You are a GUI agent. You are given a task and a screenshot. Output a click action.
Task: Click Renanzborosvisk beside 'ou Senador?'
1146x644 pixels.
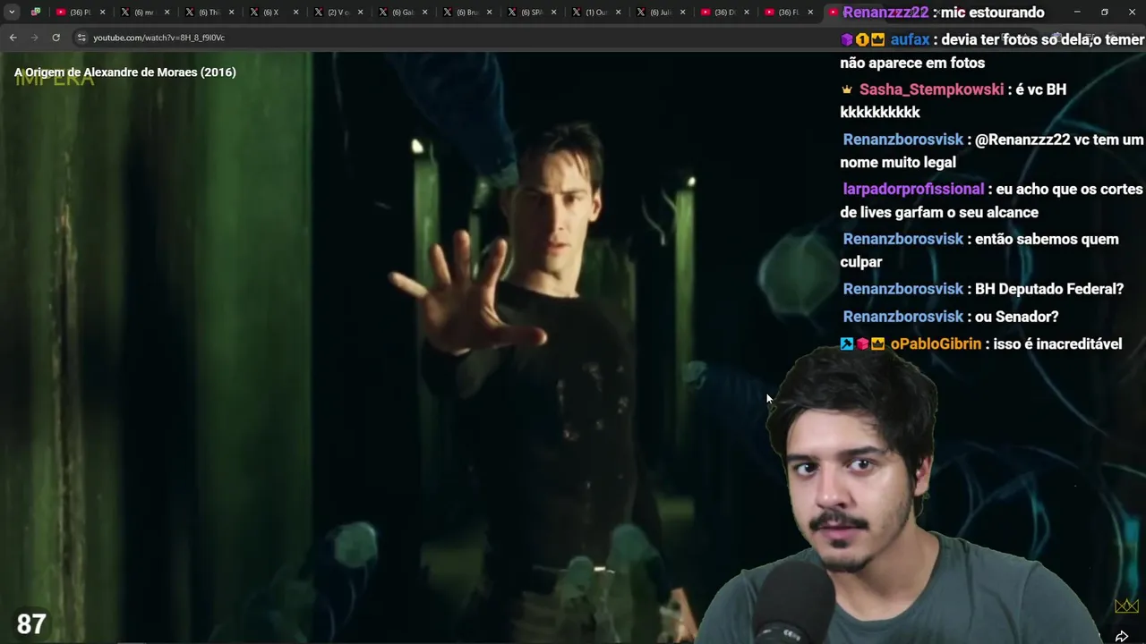tap(902, 317)
